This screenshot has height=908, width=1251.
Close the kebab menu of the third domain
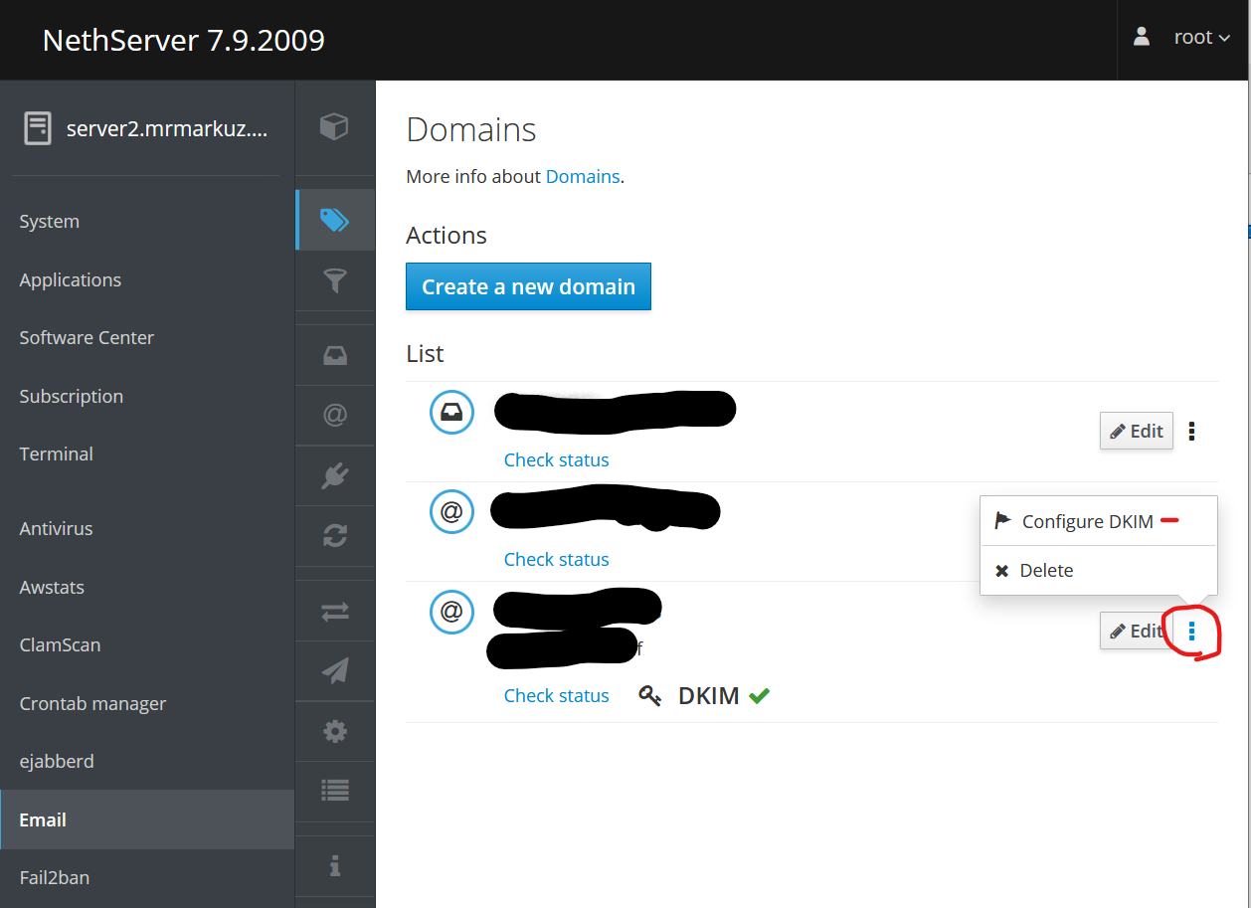point(1192,631)
